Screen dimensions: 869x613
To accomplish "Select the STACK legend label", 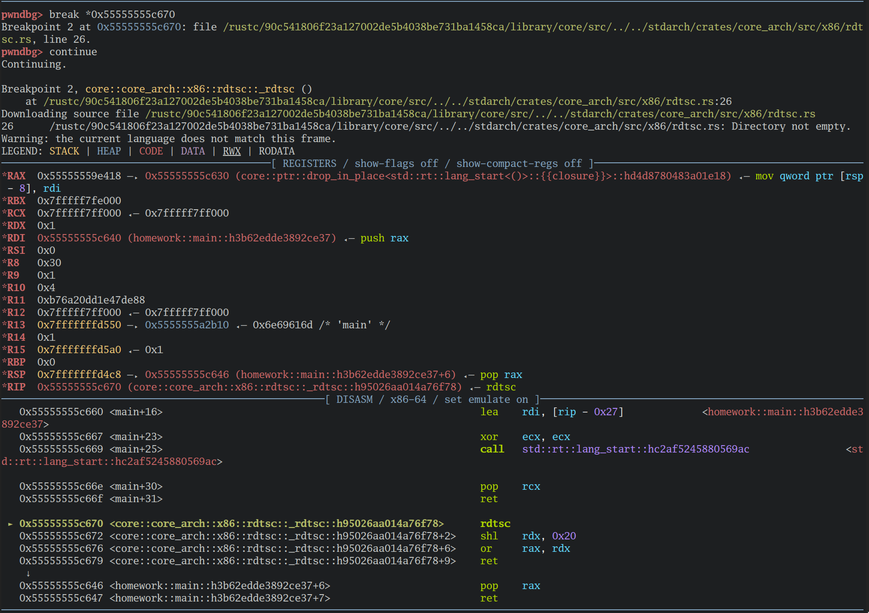I will [64, 151].
